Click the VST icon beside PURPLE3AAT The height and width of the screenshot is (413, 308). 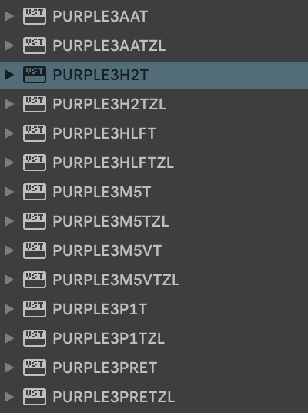coord(35,16)
